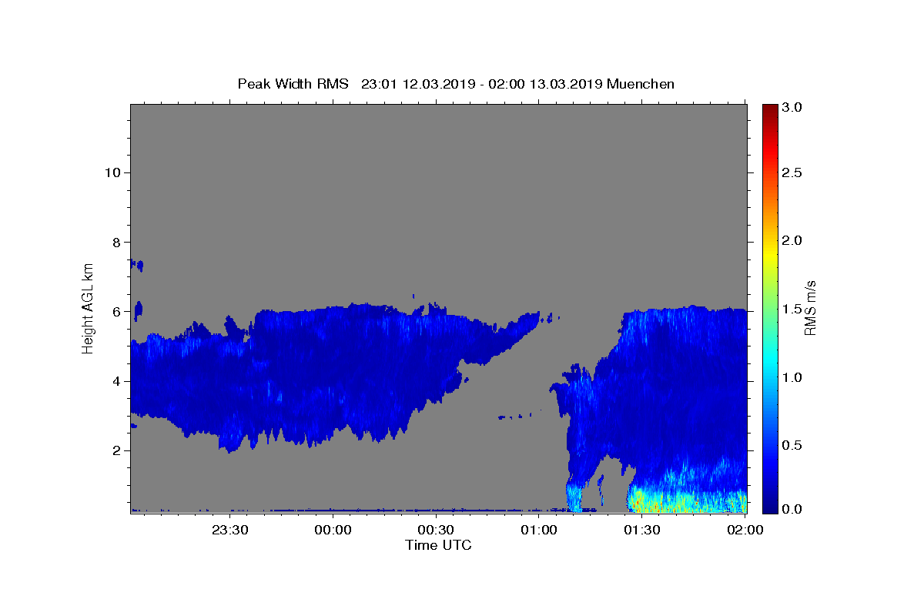Click the colorbar value 1.5
This screenshot has height=616, width=924.
(x=793, y=309)
